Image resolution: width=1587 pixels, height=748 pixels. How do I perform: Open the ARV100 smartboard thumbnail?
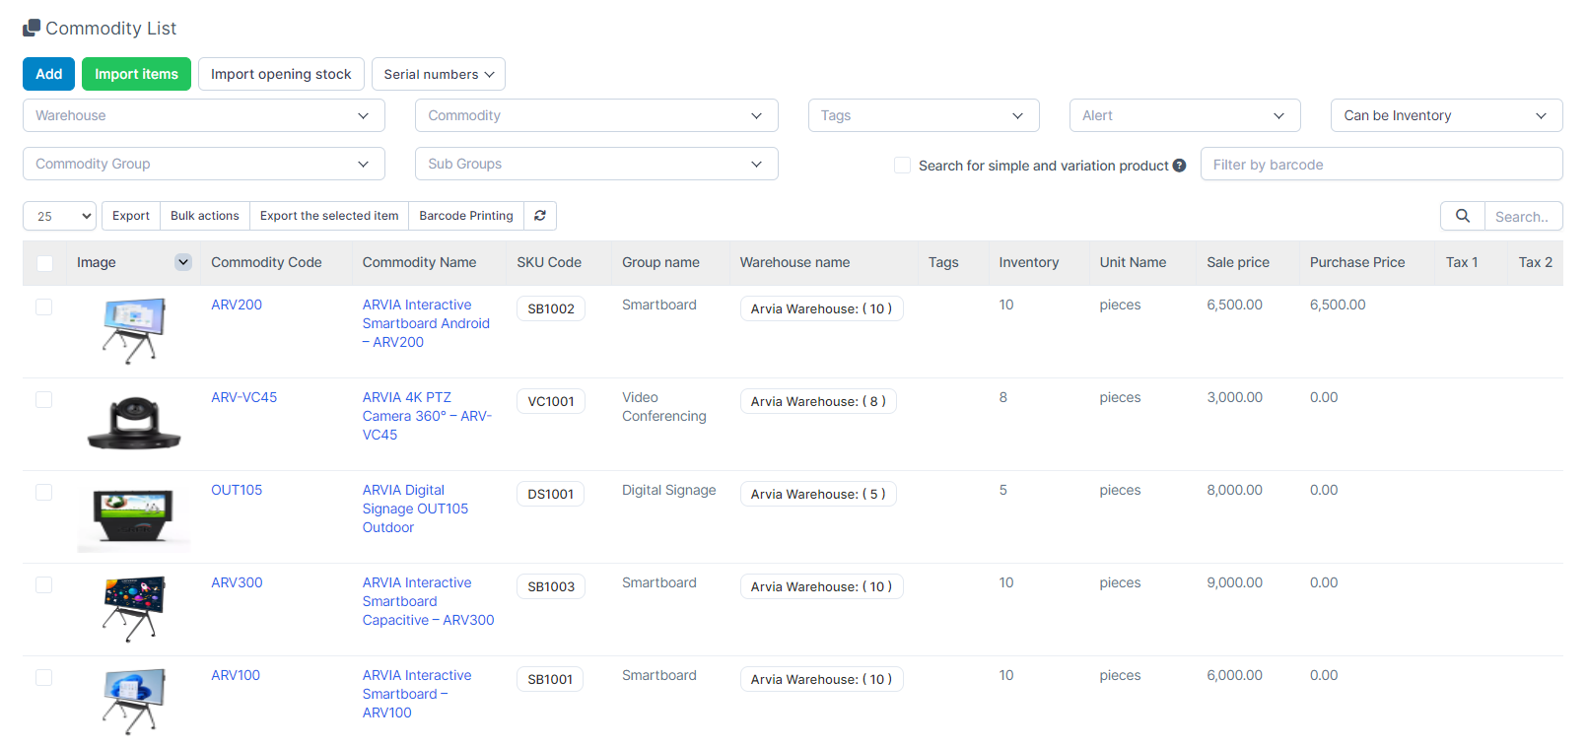134,702
